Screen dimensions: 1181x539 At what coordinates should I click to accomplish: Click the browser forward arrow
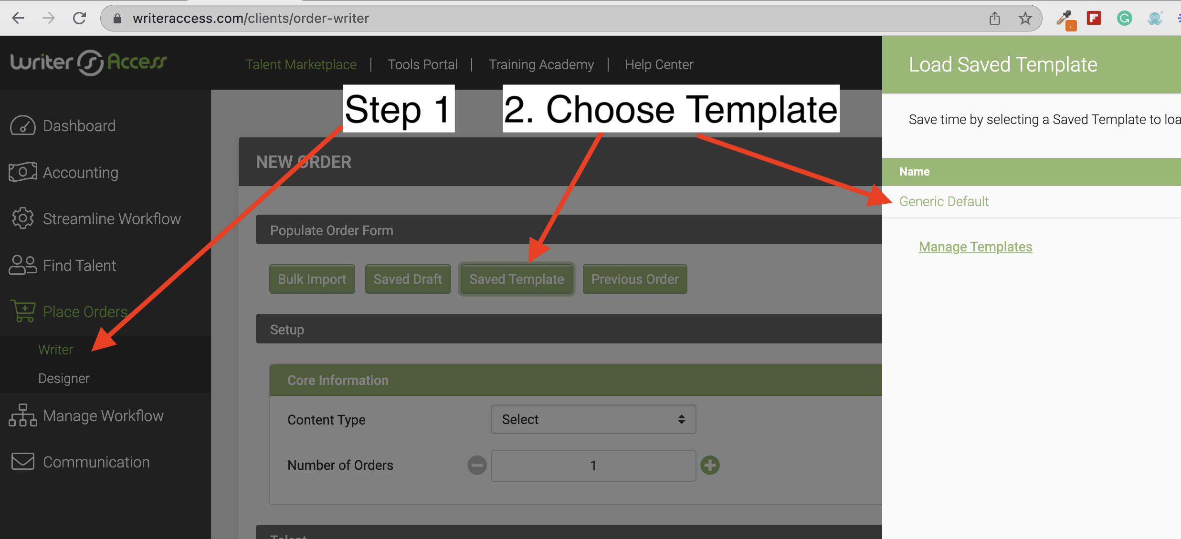tap(49, 18)
